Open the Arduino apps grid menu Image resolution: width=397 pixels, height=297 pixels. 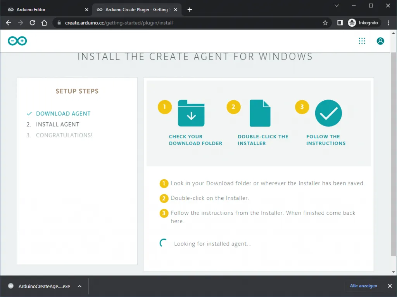pos(362,41)
